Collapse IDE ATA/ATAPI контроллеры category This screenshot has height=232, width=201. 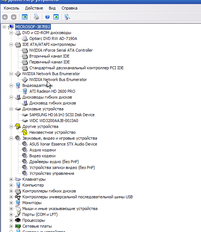pos(11,44)
